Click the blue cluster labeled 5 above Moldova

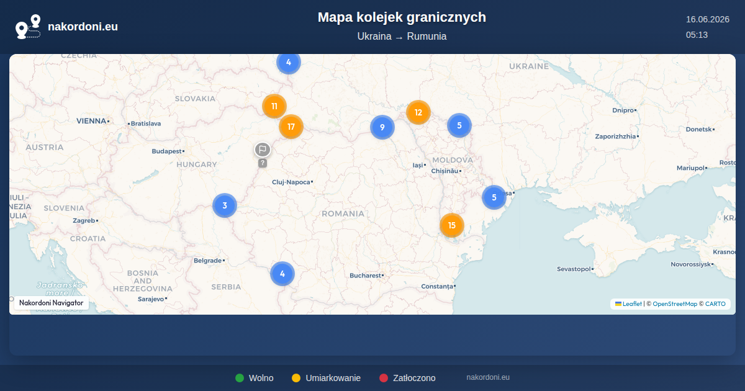459,125
